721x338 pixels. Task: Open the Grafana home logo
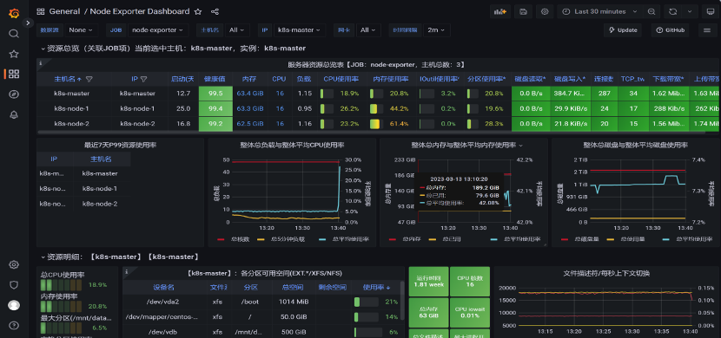(14, 13)
